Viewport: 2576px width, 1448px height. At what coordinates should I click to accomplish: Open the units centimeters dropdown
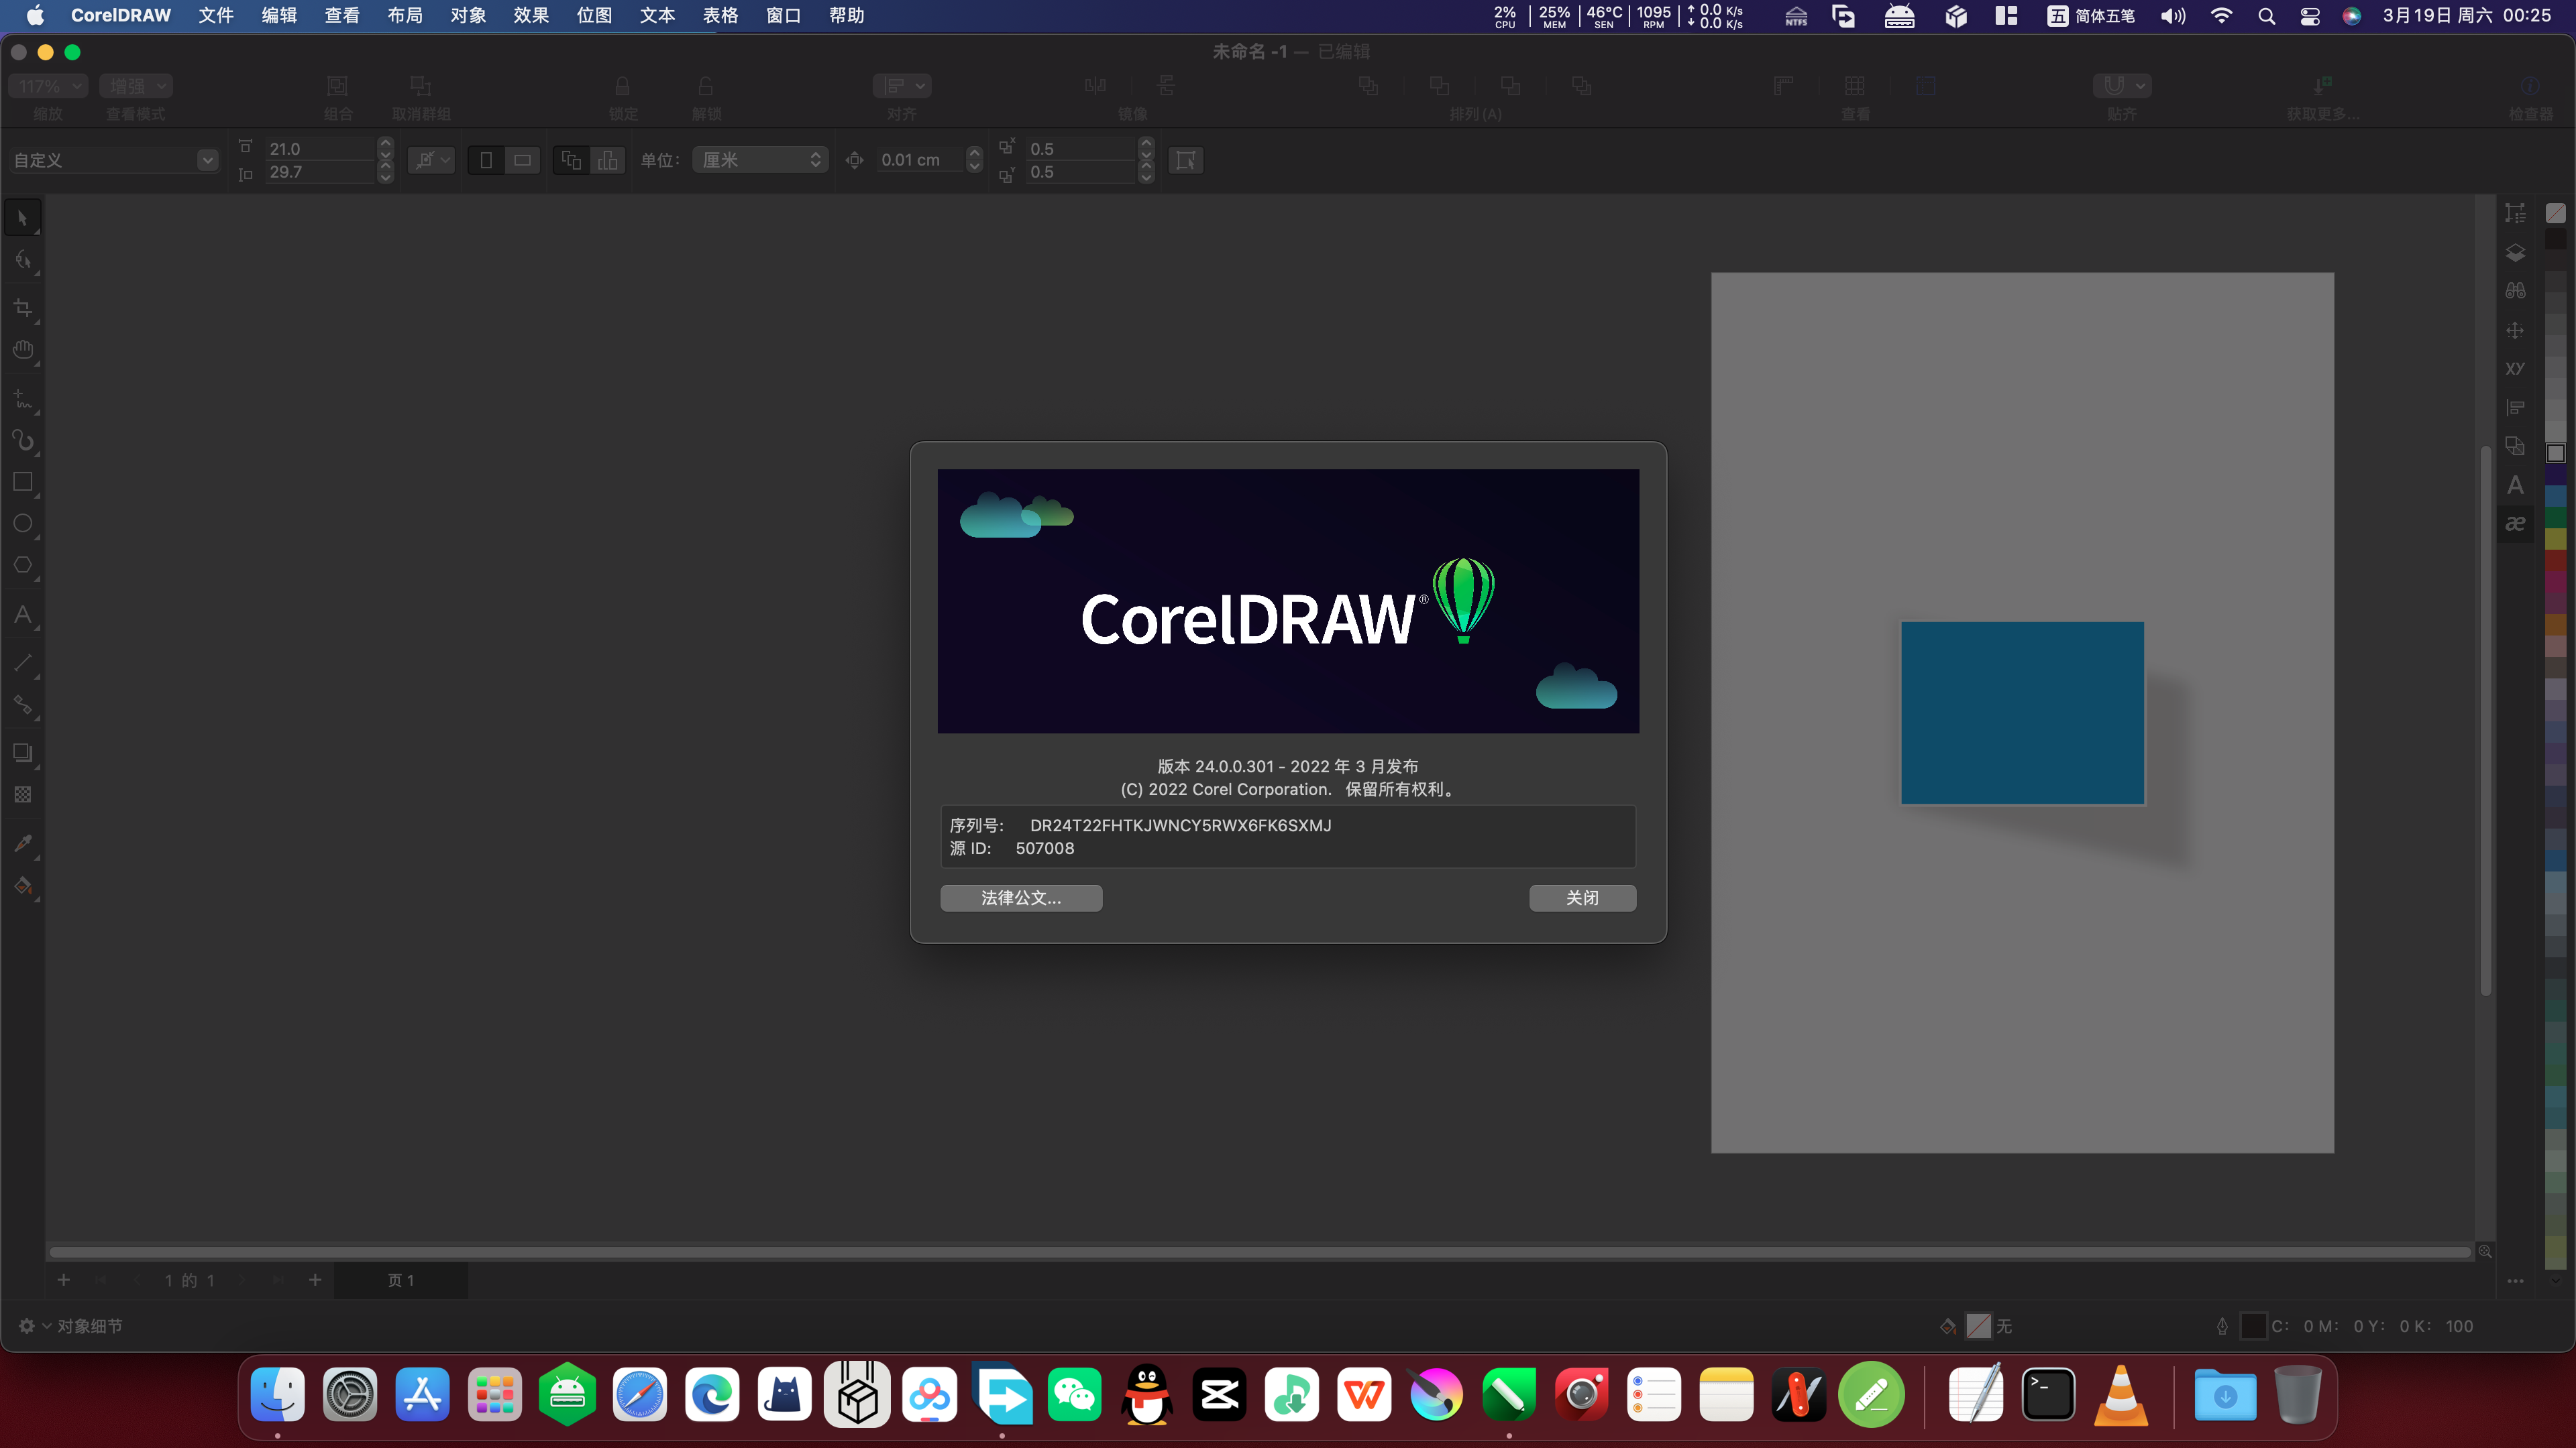760,160
